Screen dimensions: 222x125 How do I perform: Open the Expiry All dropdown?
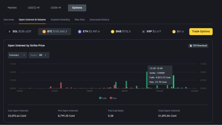[39, 55]
